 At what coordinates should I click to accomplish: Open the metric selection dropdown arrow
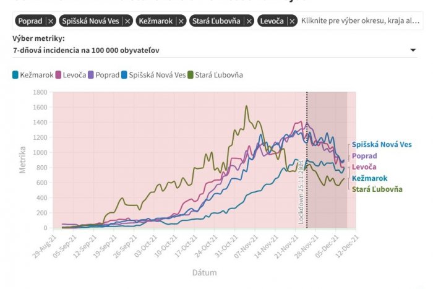(x=413, y=50)
